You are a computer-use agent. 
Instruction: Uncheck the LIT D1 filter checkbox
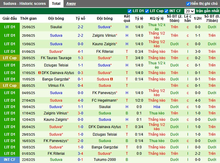(x=129, y=11)
